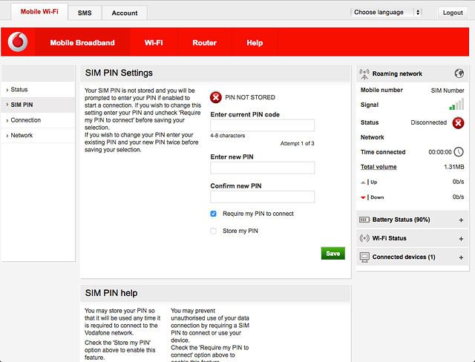475x362 pixels.
Task: Click the red PIN NOT STORED icon
Action: click(215, 97)
